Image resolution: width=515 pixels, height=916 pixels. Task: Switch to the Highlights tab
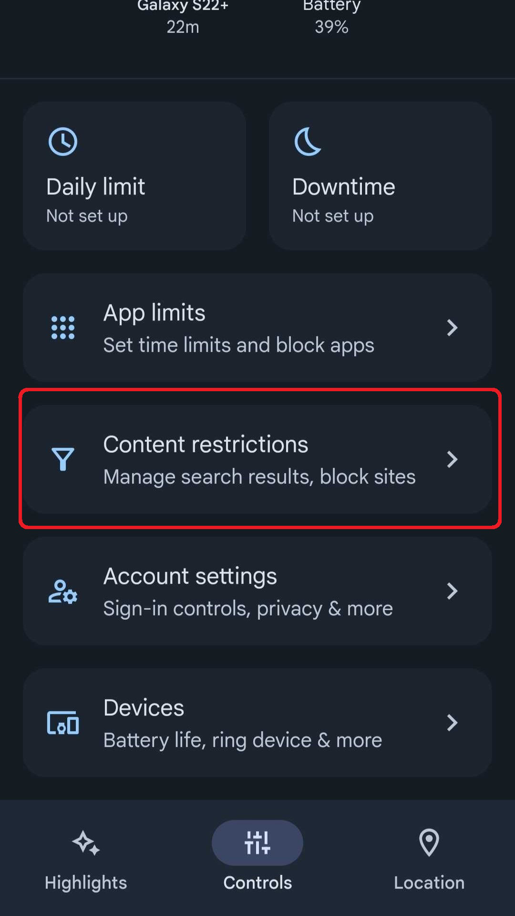(86, 882)
